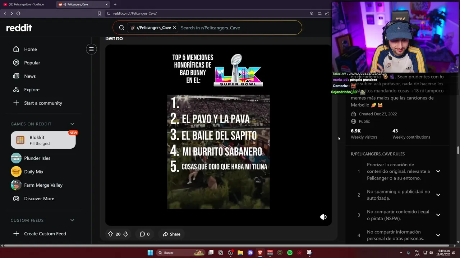Reload the Reddit page
The height and width of the screenshot is (258, 460).
(18, 13)
